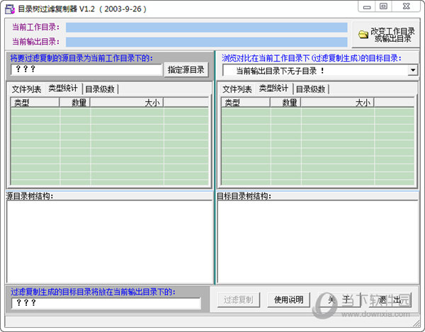
Task: Sort right table by 数量 column header
Action: (x=285, y=103)
